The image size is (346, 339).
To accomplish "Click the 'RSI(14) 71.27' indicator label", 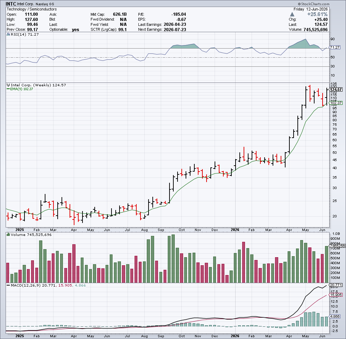I will 25,35.
